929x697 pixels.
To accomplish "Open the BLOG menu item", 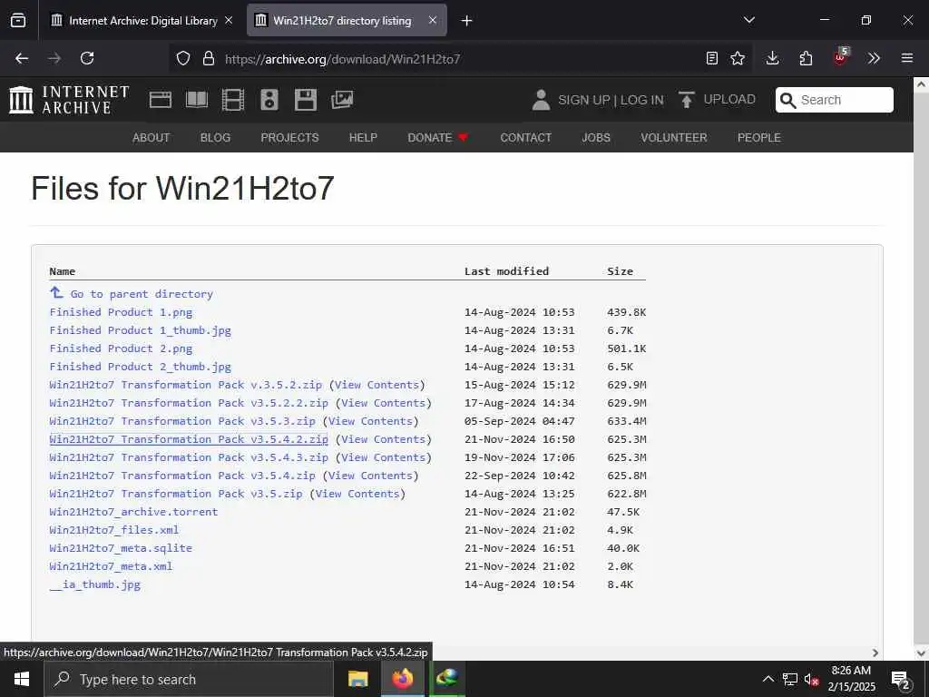I will pyautogui.click(x=215, y=138).
